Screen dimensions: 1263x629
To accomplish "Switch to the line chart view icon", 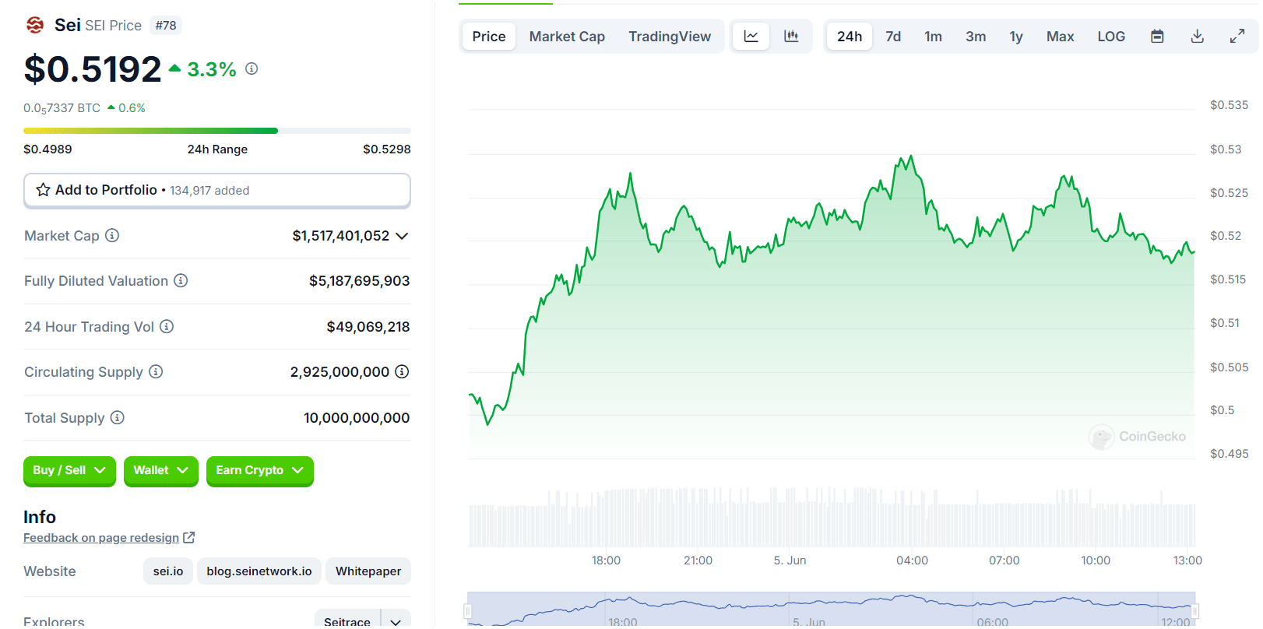I will [751, 36].
